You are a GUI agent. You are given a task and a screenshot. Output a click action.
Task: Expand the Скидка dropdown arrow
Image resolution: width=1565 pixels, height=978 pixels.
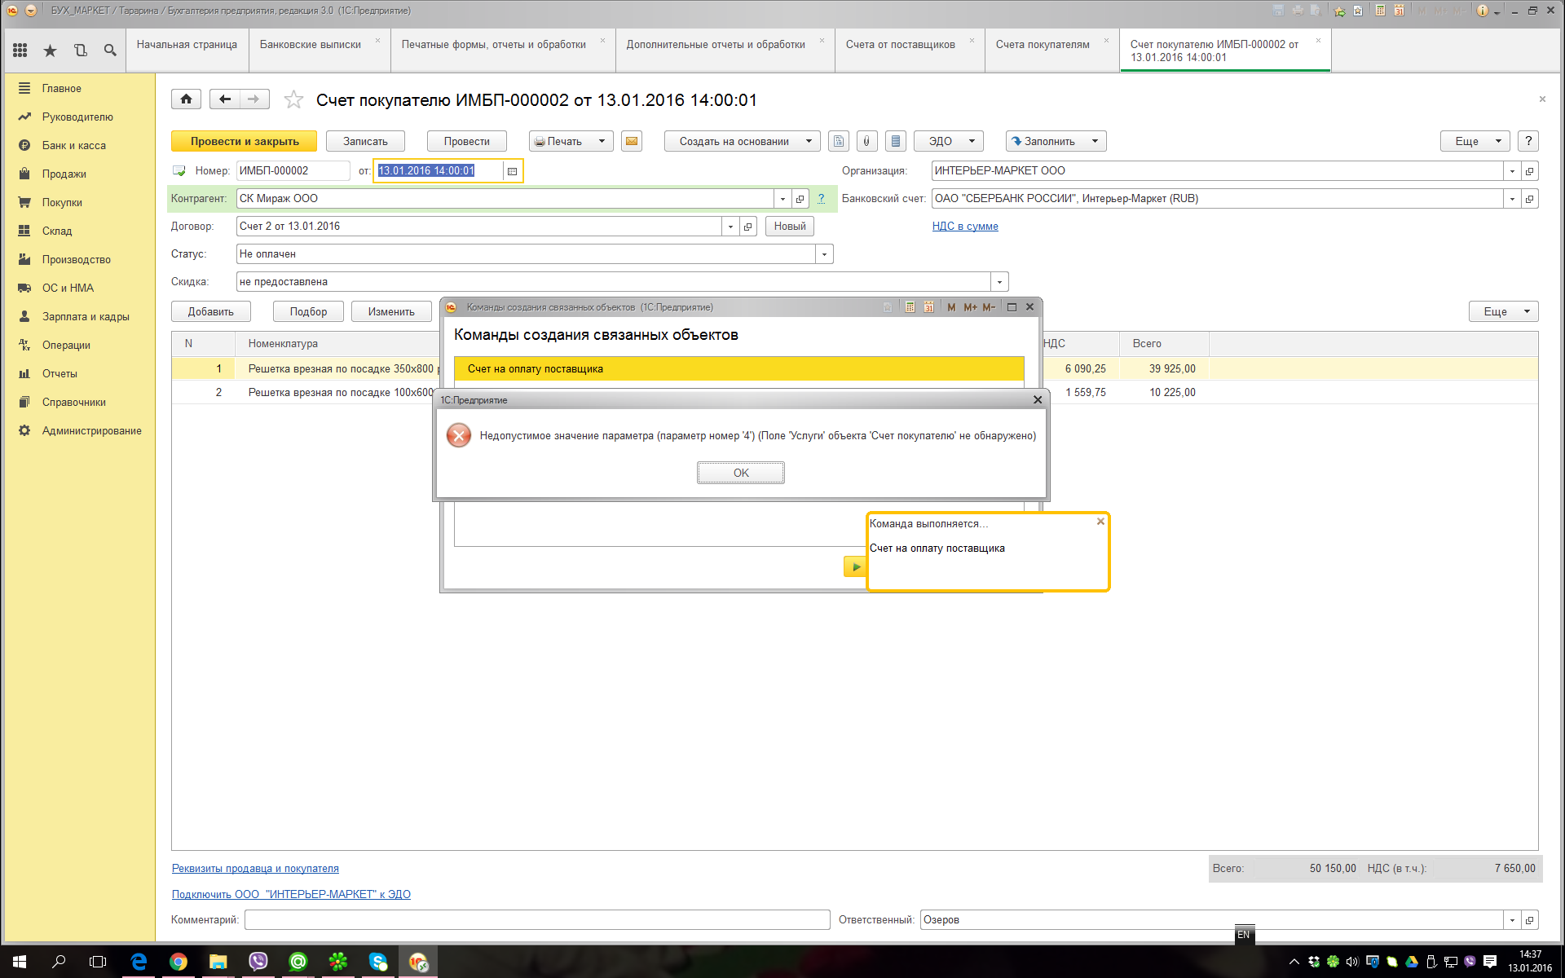pos(999,282)
